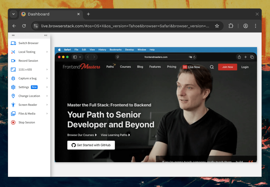The image size is (270, 187).
Task: Go back in Chrome
Action: click(14, 26)
